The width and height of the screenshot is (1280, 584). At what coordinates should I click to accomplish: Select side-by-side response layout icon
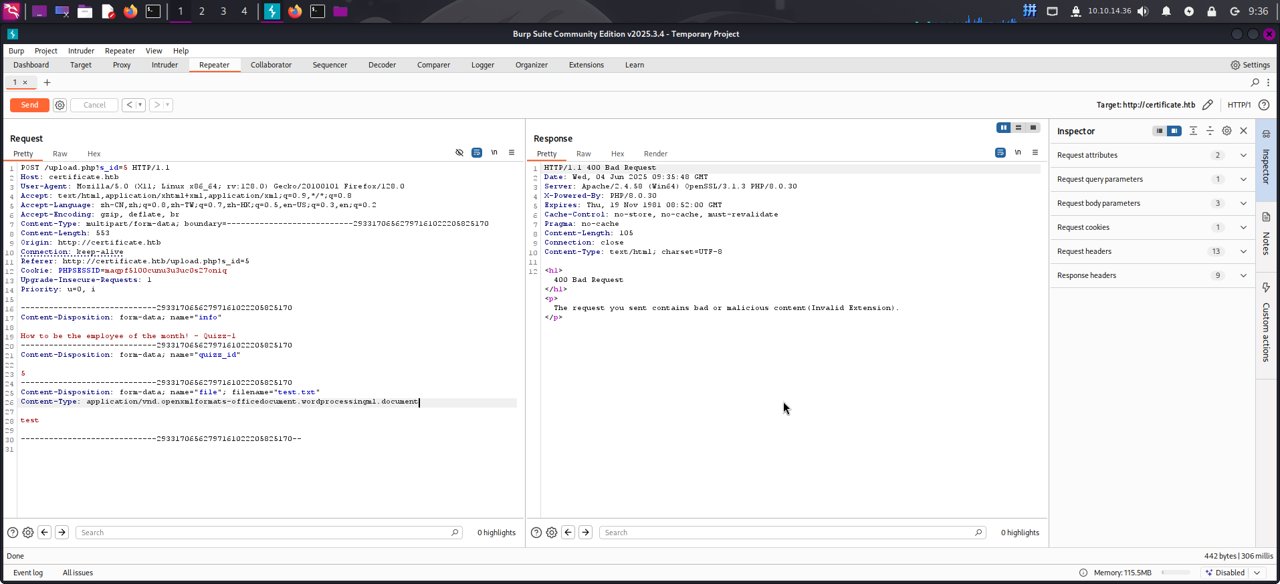point(1003,128)
